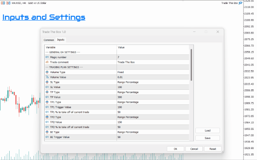Click the Magic number row icon
This screenshot has width=257, height=160.
pyautogui.click(x=47, y=57)
